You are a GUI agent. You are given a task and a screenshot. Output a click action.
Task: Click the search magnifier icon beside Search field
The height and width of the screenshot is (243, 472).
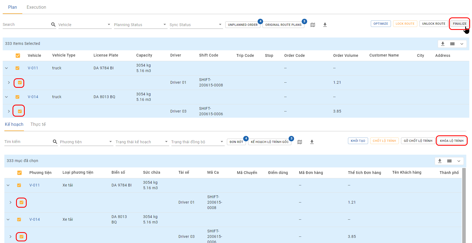[53, 24]
